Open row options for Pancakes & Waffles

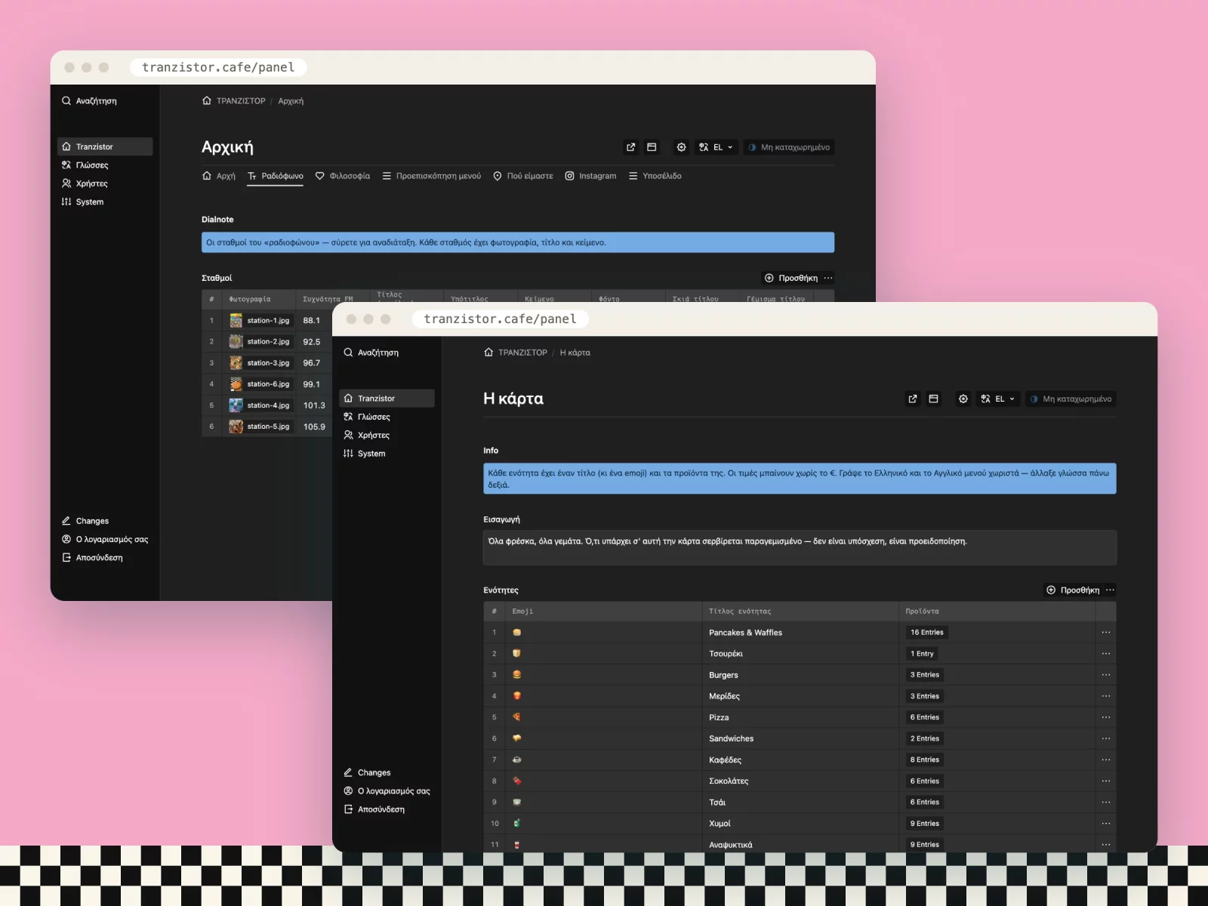[x=1105, y=633]
